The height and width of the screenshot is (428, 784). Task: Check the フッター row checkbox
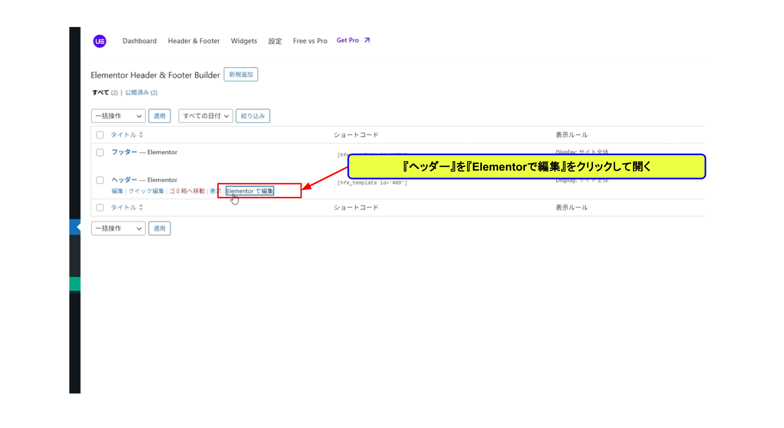[100, 153]
